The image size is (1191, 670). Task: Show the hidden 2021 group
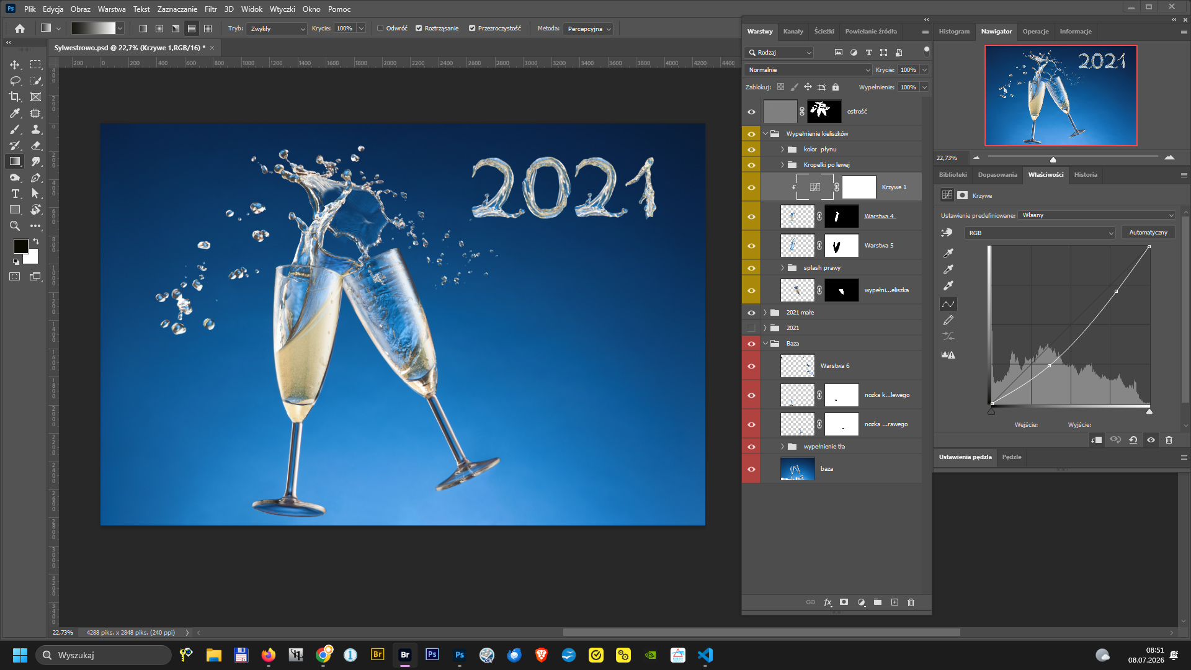pyautogui.click(x=751, y=328)
